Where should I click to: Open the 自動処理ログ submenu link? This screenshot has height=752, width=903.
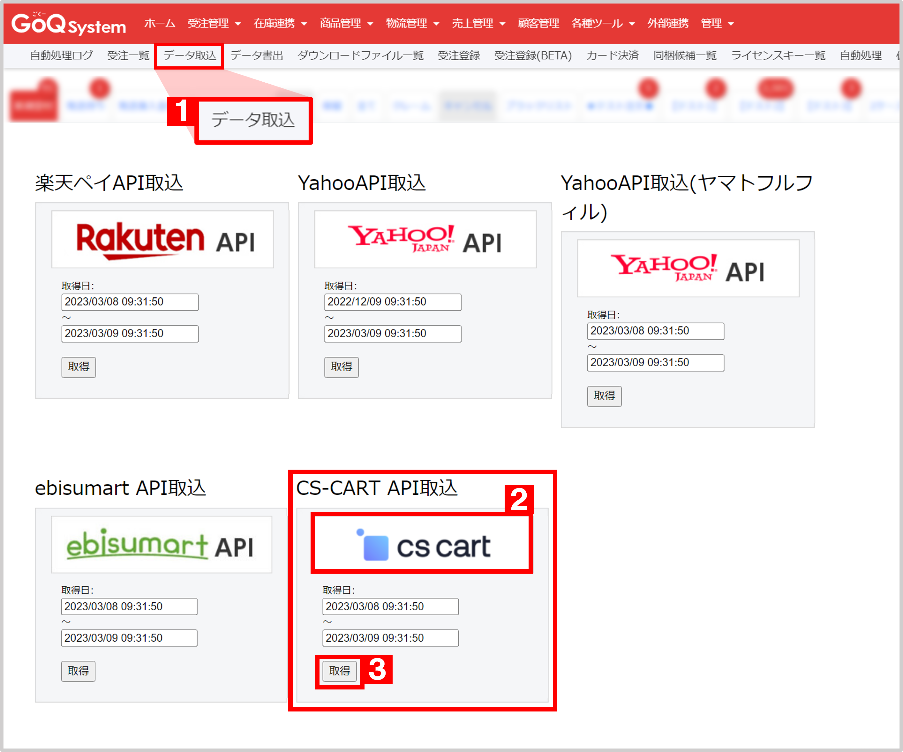click(62, 56)
